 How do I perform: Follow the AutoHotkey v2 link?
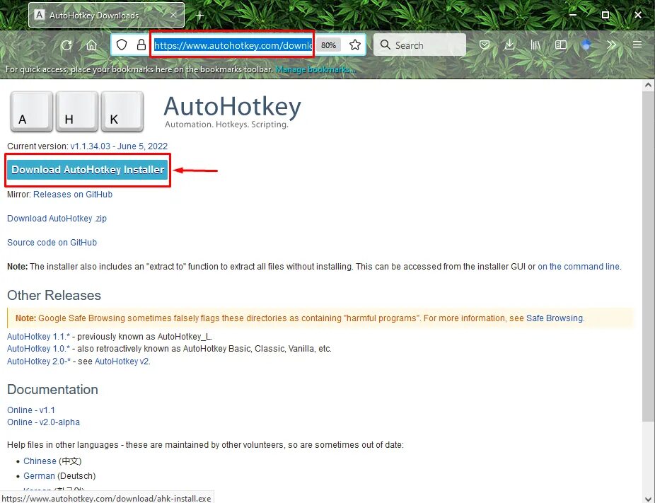point(122,361)
